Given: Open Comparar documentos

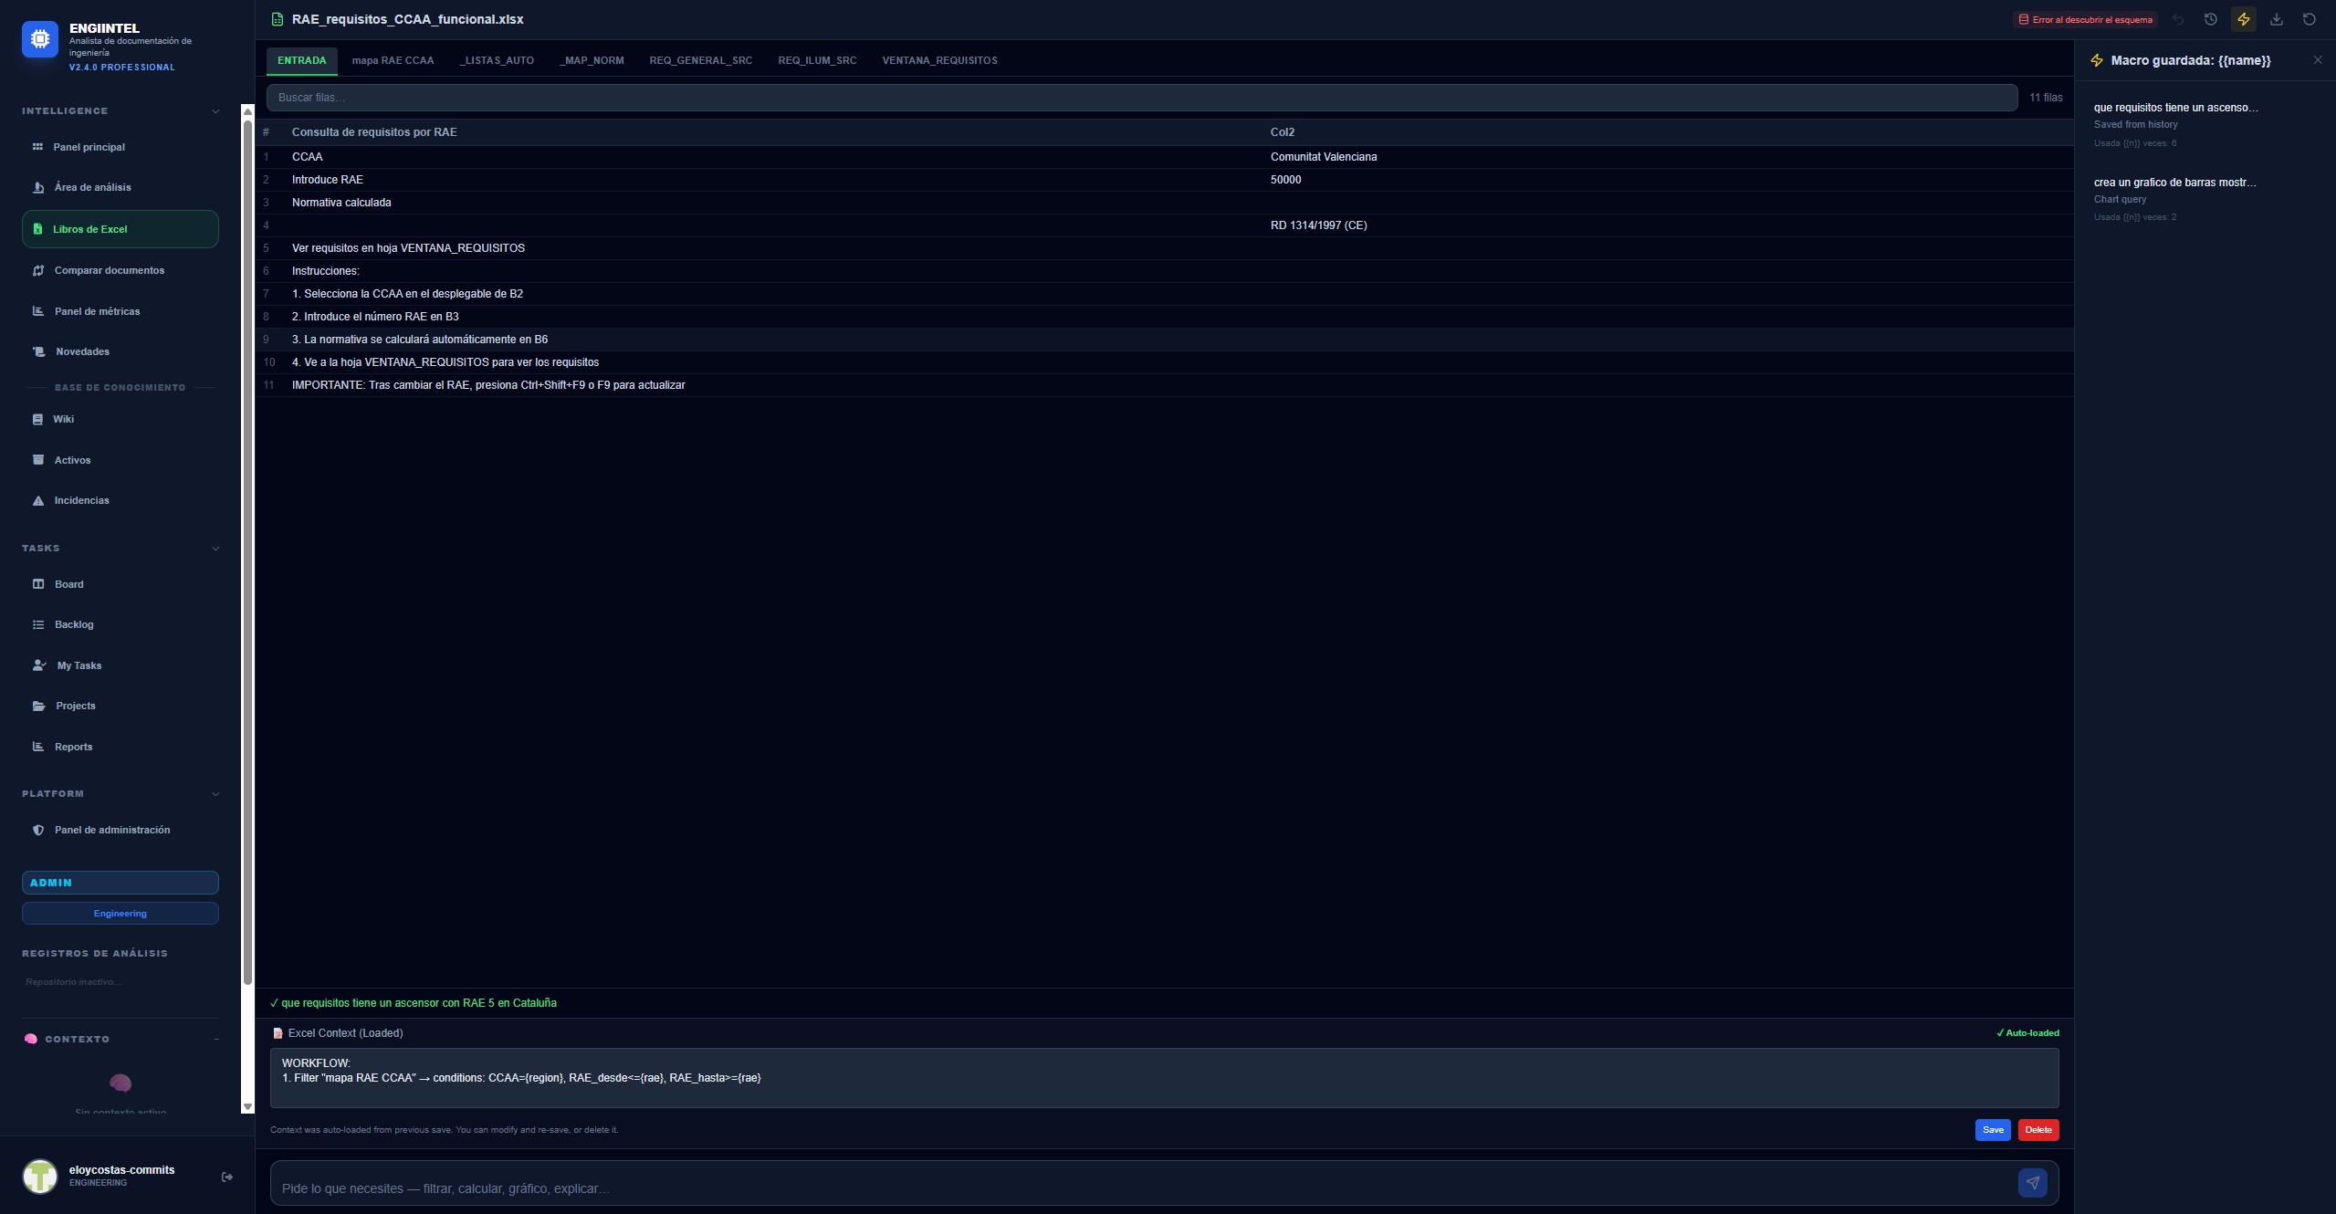Looking at the screenshot, I should 120,270.
